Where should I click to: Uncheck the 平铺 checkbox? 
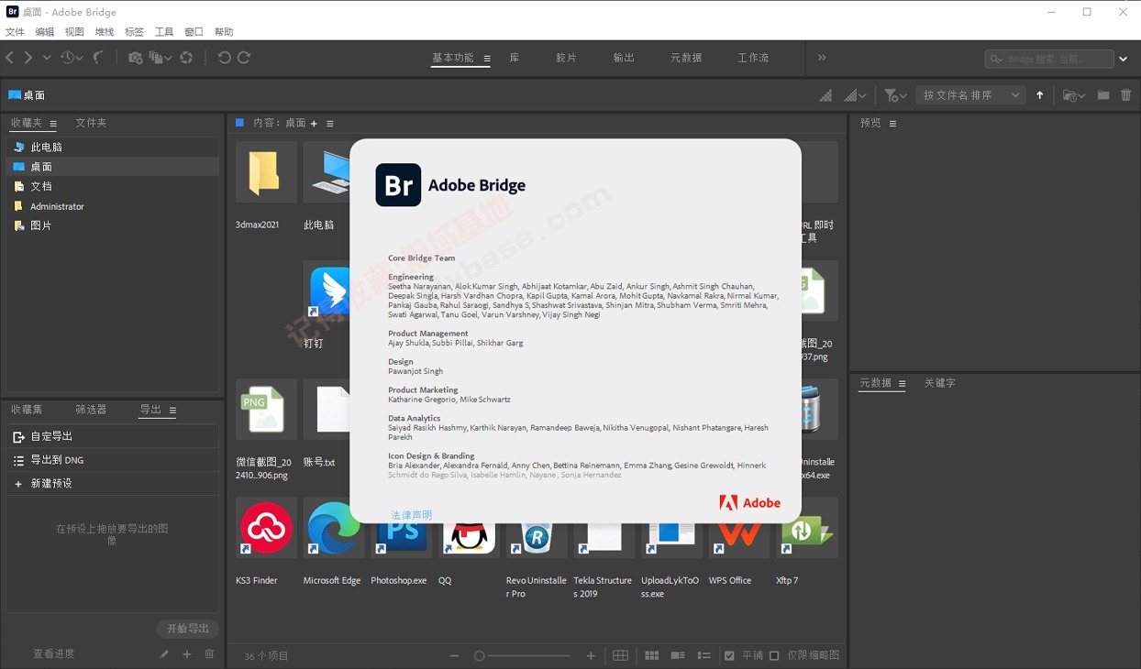coord(729,655)
